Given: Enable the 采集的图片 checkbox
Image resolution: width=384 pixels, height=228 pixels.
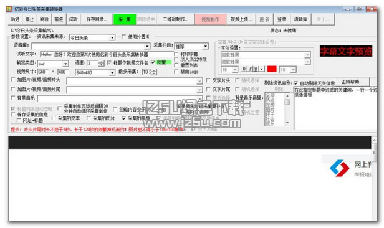Looking at the screenshot, I should coord(89,118).
